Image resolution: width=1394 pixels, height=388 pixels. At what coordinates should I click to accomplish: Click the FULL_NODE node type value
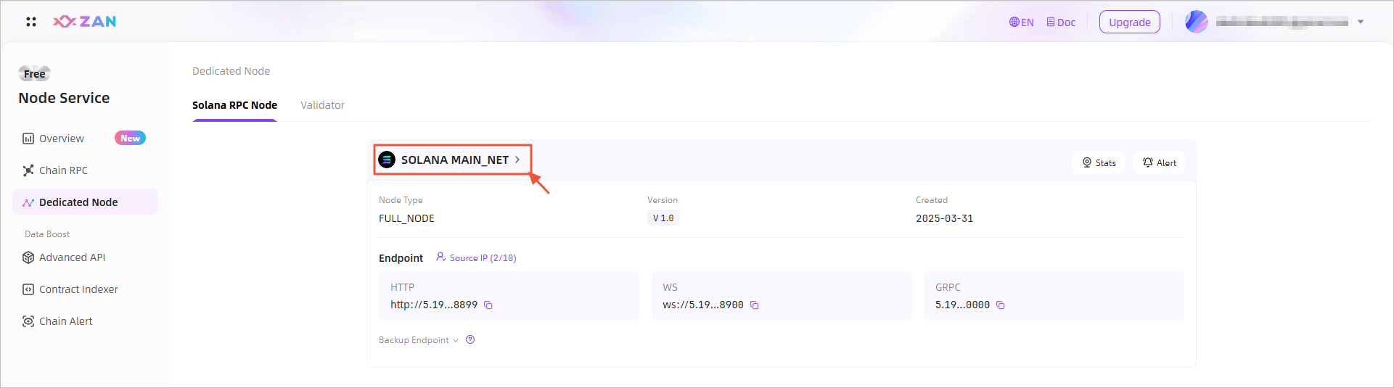point(406,218)
